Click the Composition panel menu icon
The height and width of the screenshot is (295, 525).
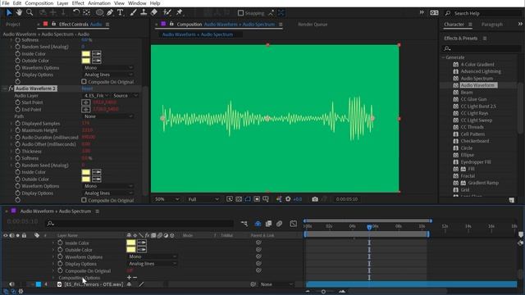coord(281,25)
